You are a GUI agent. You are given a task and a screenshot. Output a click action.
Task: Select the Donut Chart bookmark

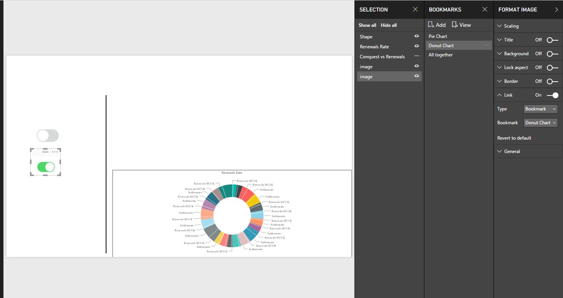pos(459,46)
